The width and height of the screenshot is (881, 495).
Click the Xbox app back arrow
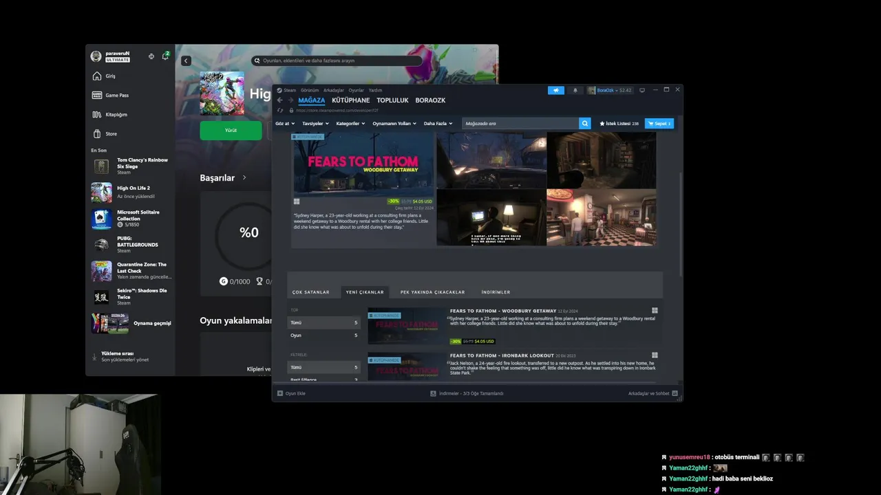pyautogui.click(x=186, y=60)
